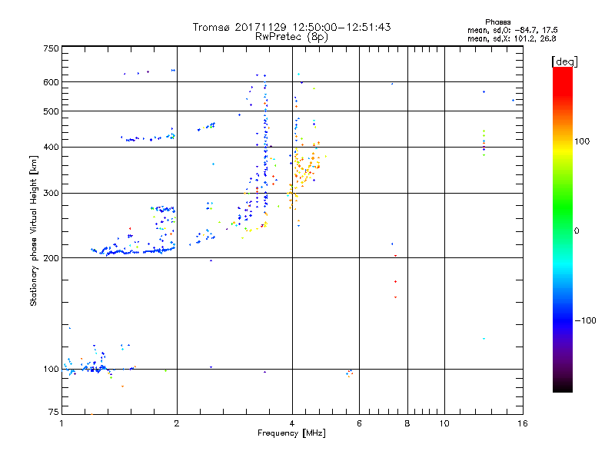Click the "[deg]" colorbar unit label
The image size is (615, 461).
coord(564,61)
